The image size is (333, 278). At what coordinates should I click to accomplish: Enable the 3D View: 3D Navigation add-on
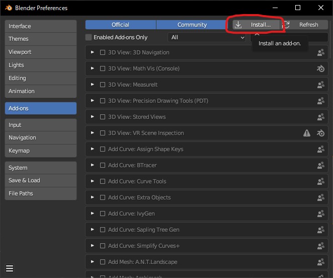click(x=103, y=52)
